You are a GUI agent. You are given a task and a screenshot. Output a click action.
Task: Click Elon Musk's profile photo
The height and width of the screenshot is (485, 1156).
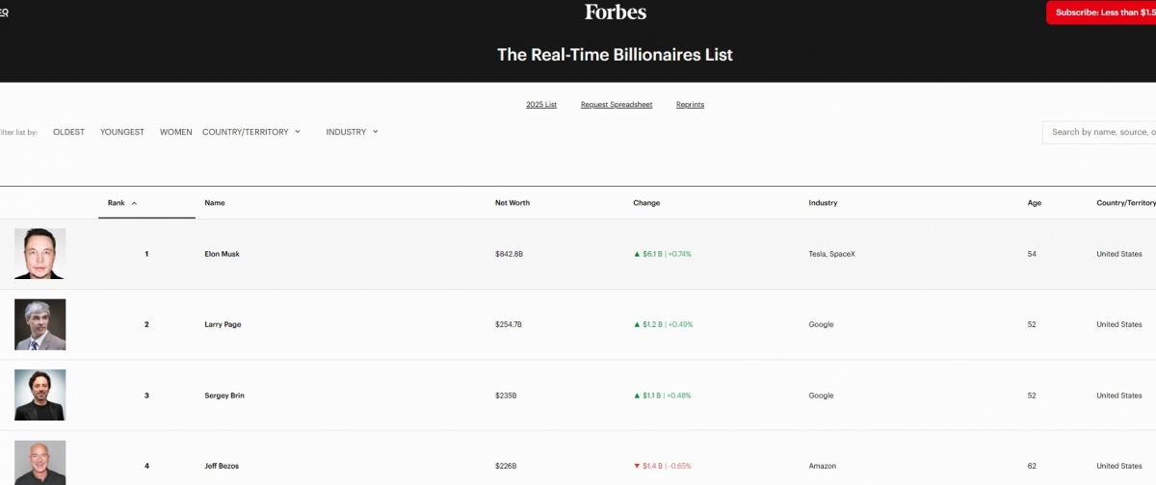coord(40,254)
